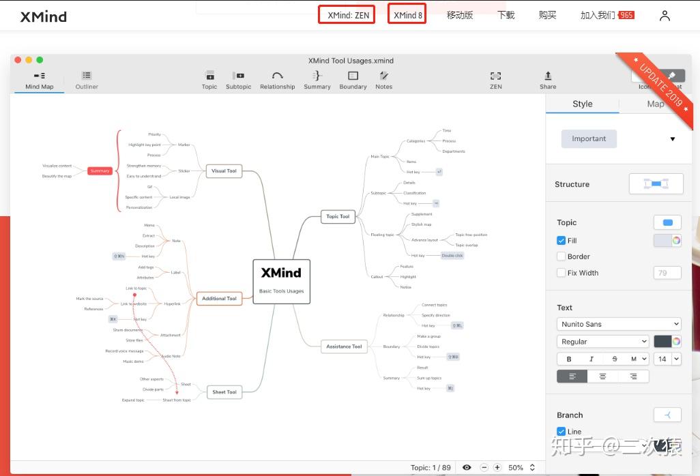Click the Fix Width value field
Image resolution: width=700 pixels, height=476 pixels.
click(x=667, y=273)
